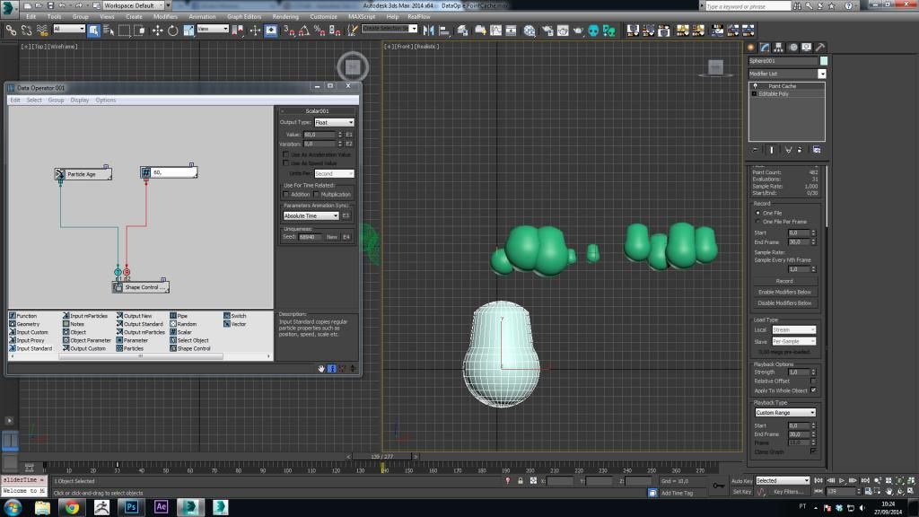This screenshot has width=919, height=517.
Task: Expand the Absolute Time sync dropdown
Action: click(311, 215)
